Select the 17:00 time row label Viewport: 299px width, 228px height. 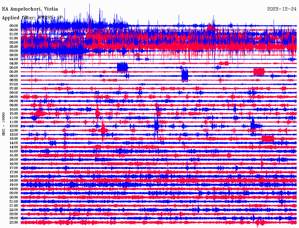pyautogui.click(x=14, y=168)
